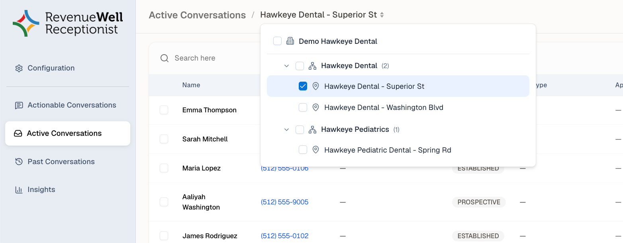623x243 pixels.
Task: Click the Hawkeye Dental group hierarchy icon
Action: [x=312, y=66]
